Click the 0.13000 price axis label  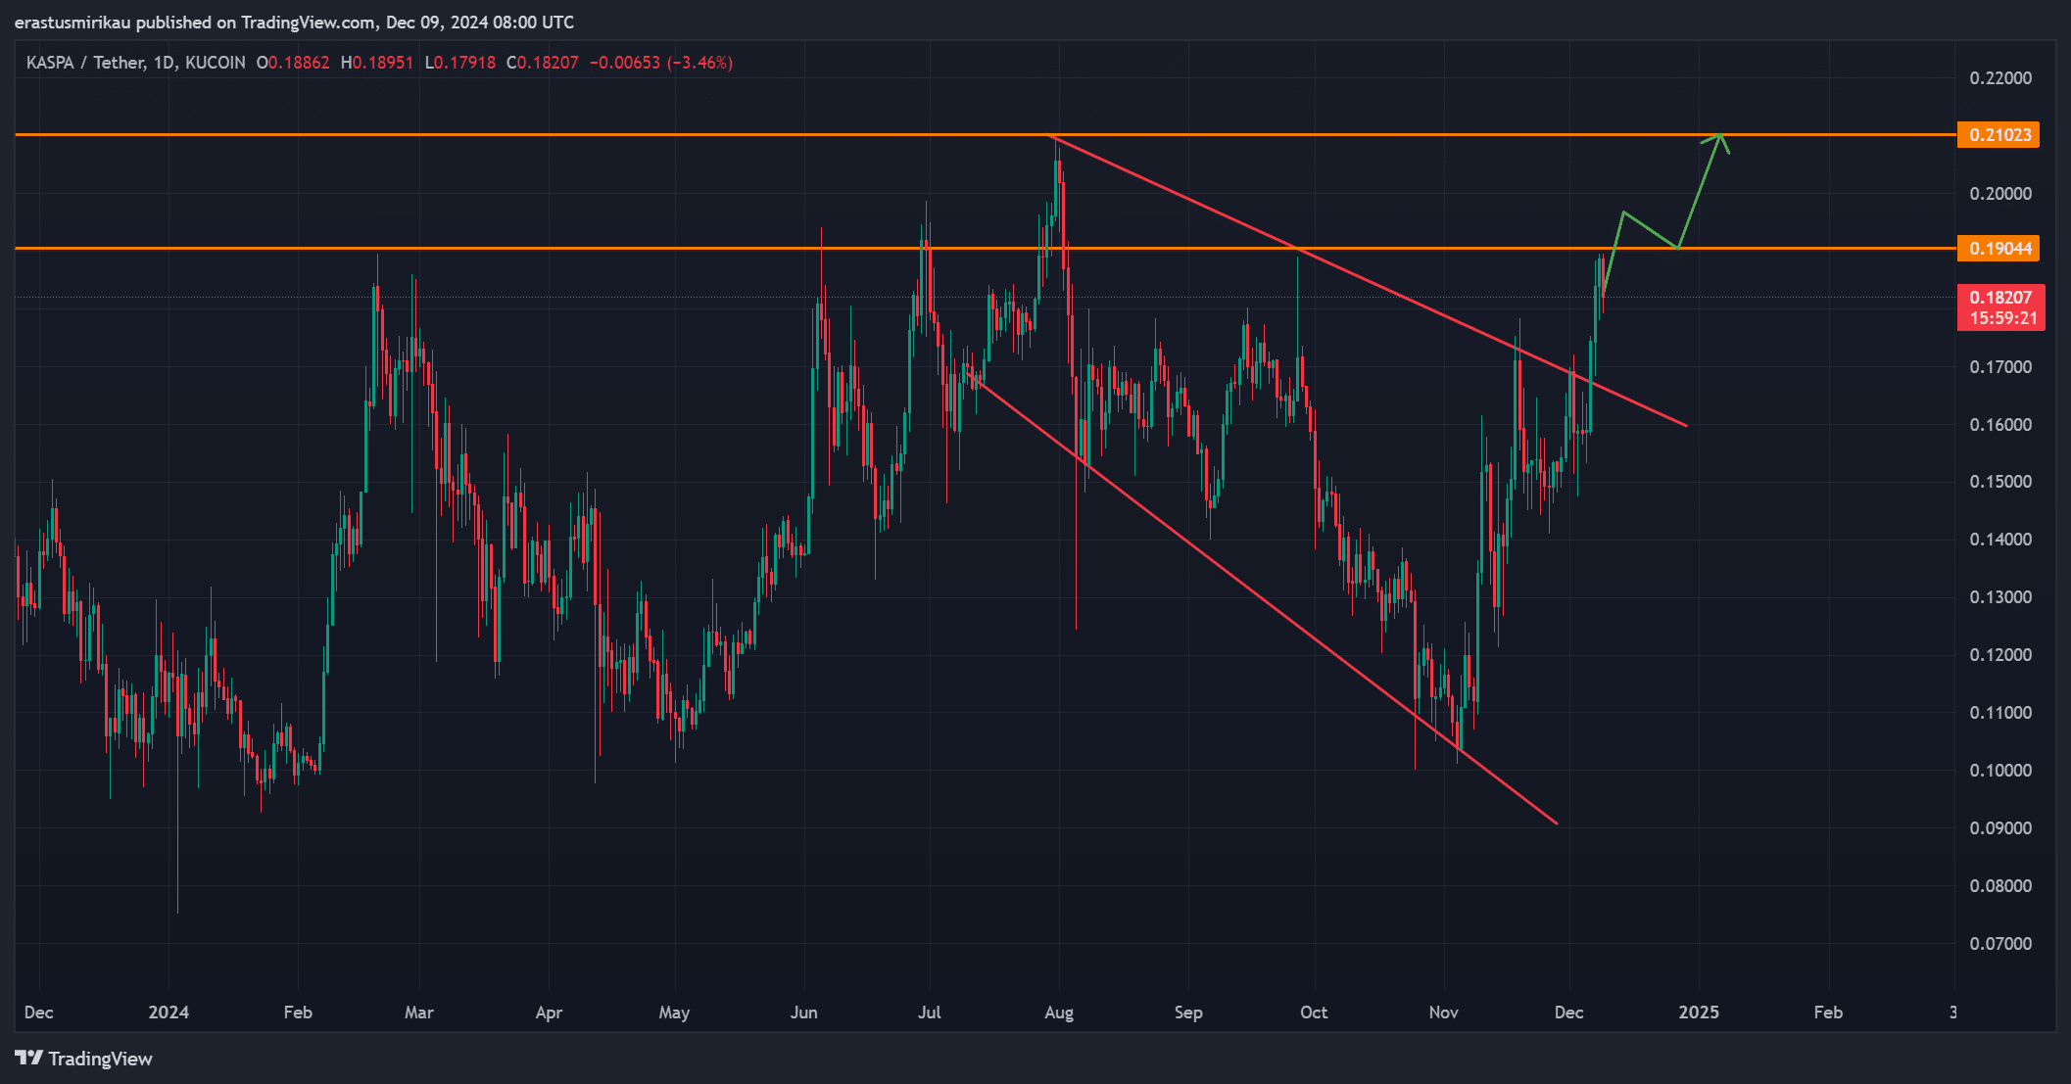pos(2000,597)
